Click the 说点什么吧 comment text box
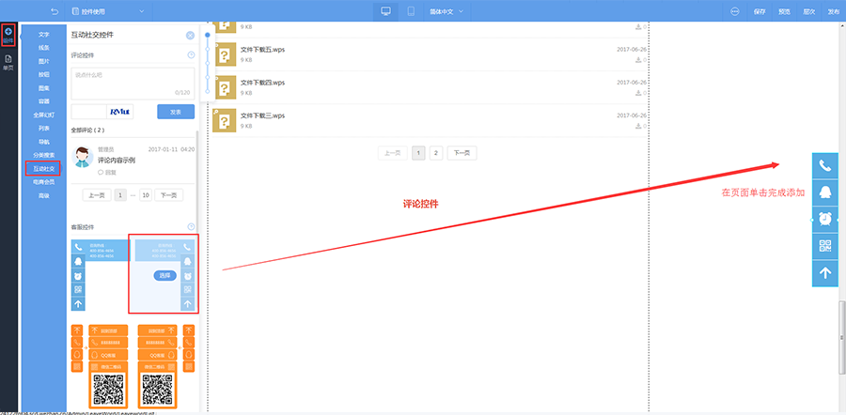The height and width of the screenshot is (415, 846). (x=133, y=84)
